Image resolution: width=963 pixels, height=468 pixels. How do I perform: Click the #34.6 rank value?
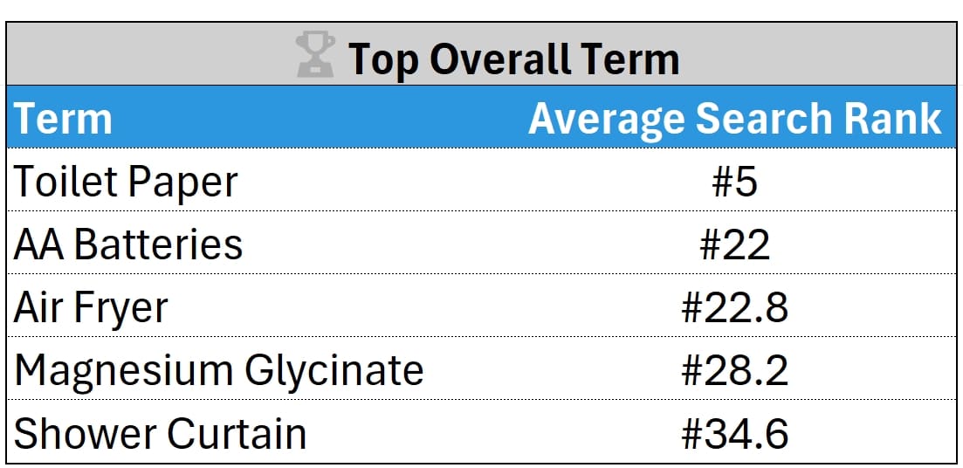(734, 434)
